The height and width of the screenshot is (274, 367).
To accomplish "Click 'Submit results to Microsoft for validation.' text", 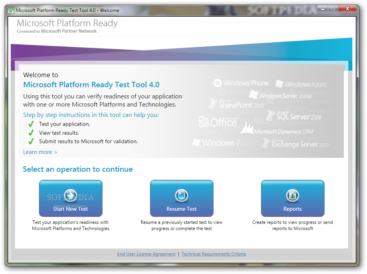I will (89, 141).
